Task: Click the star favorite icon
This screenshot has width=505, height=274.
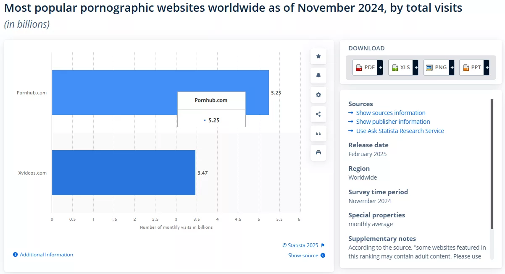Action: click(x=318, y=56)
